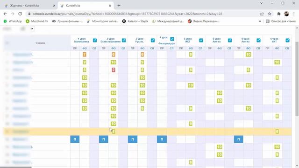
Task: Open the Каталог – Stepik bookmark
Action: [x=135, y=21]
